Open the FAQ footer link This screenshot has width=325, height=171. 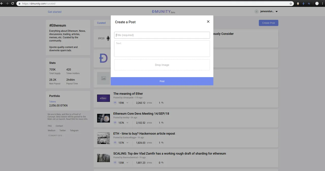50,126
